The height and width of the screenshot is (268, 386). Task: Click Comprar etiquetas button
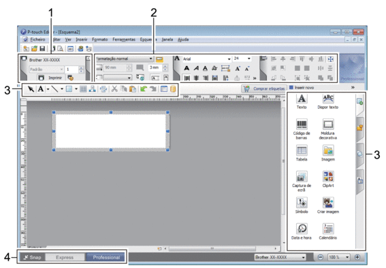[x=264, y=88]
